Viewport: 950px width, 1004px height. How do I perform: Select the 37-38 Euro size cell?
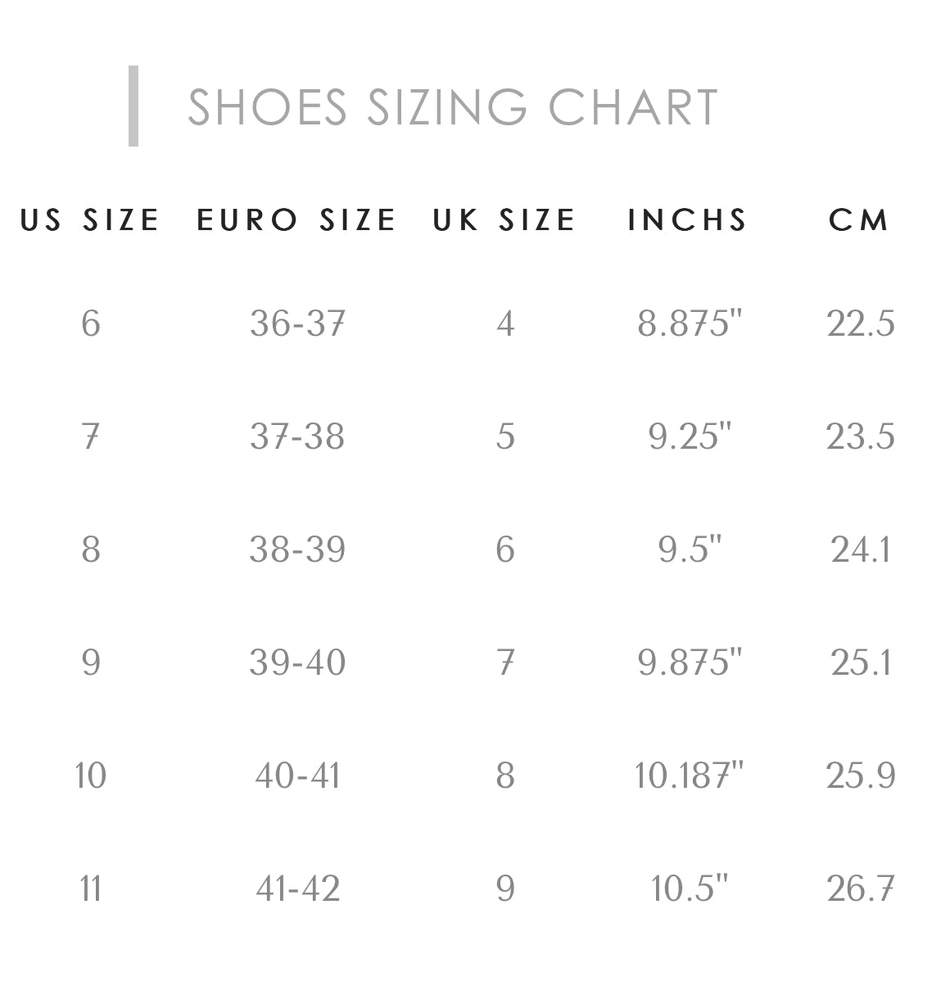(297, 436)
